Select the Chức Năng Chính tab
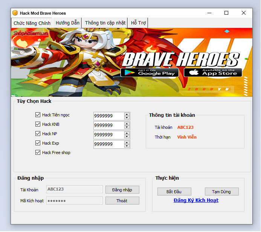 [32, 23]
